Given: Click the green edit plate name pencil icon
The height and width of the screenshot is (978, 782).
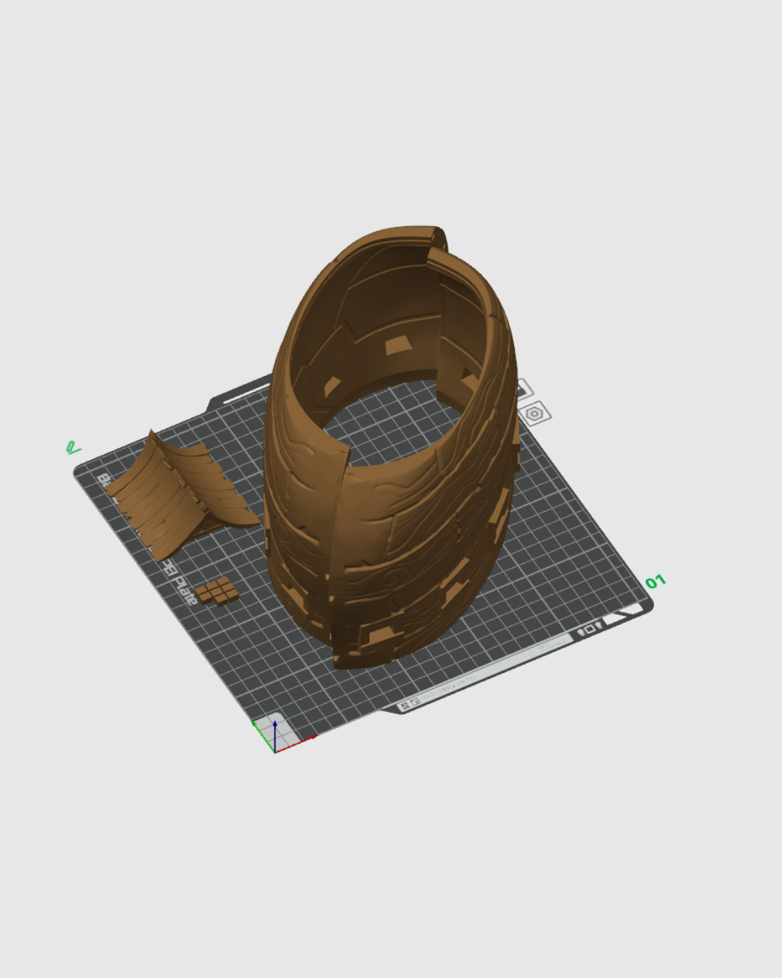Looking at the screenshot, I should click(72, 448).
